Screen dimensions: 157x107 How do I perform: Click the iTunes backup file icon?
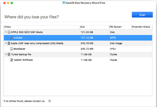[x=9, y=54]
